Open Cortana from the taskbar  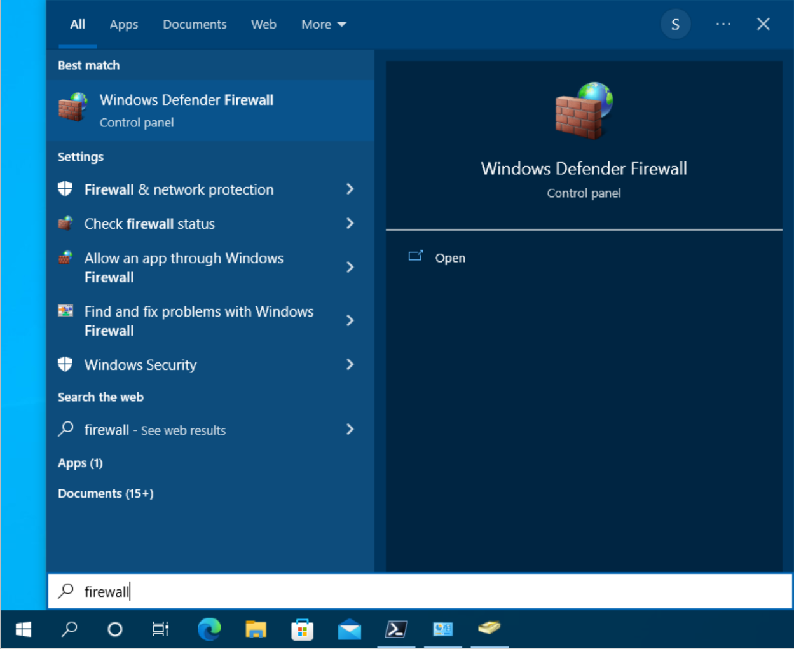(114, 629)
